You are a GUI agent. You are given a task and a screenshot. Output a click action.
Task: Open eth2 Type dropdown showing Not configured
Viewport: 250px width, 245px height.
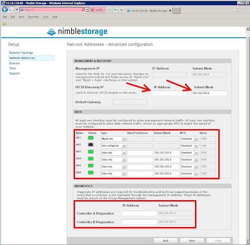point(113,146)
